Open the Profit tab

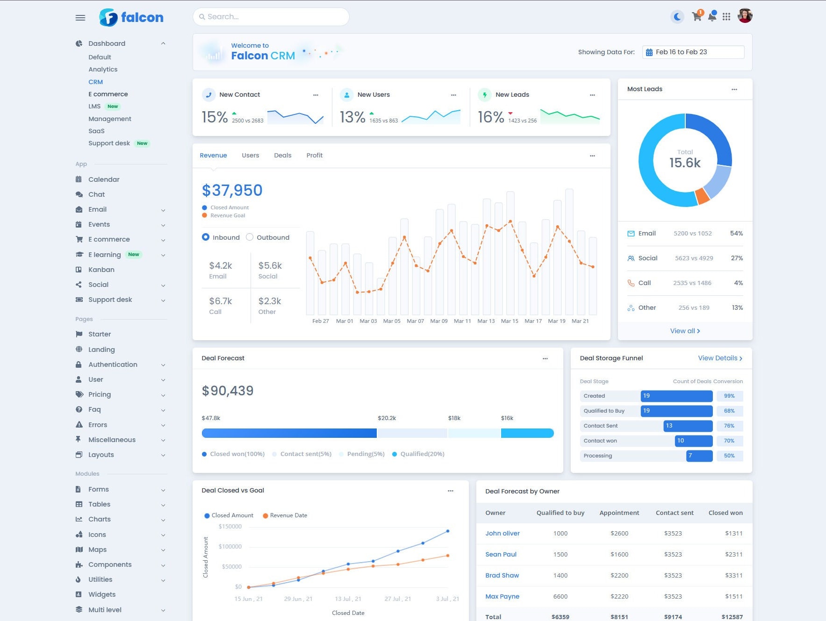[x=314, y=155]
